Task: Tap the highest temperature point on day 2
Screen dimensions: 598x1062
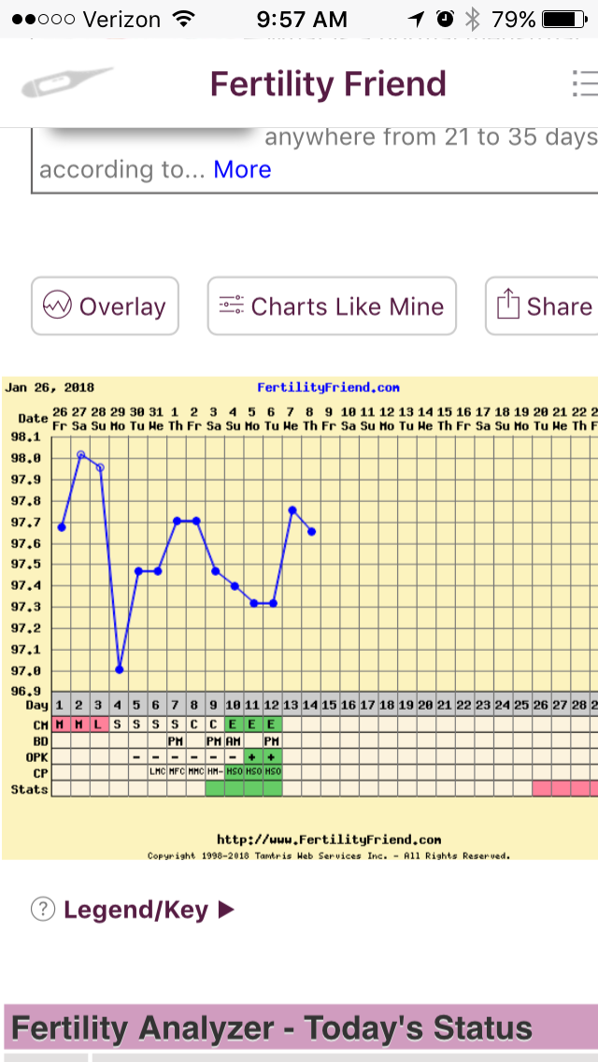Action: pyautogui.click(x=80, y=454)
